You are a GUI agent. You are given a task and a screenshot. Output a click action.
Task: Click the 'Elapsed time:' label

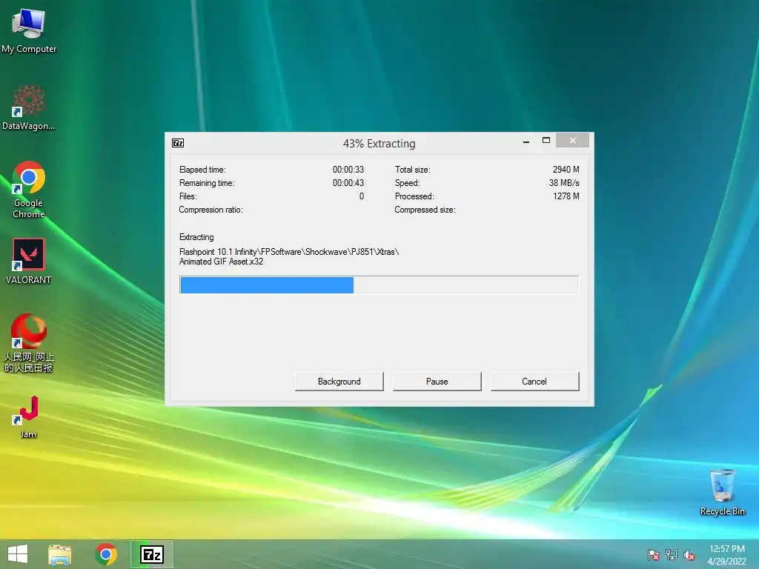(202, 170)
